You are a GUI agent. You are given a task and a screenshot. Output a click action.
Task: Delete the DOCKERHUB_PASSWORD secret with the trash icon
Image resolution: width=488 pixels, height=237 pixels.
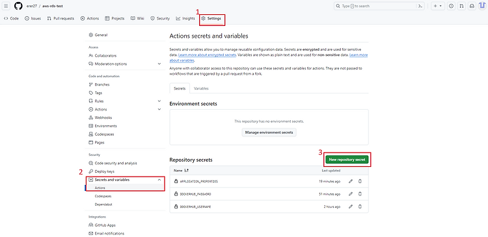360,194
